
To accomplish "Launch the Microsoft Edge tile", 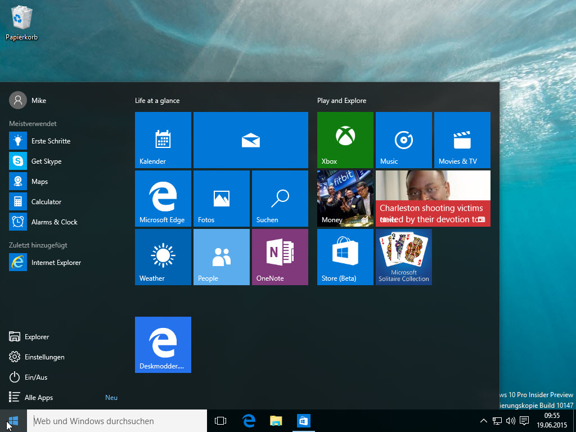I will [163, 199].
